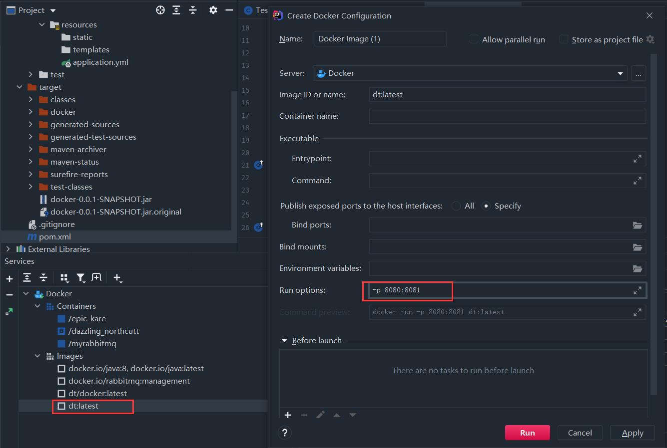
Task: Open Bind ports folder browse icon
Action: (638, 225)
